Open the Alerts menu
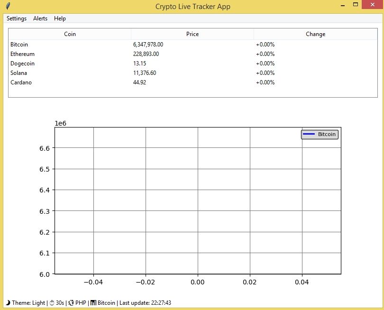The image size is (384, 310). 40,18
